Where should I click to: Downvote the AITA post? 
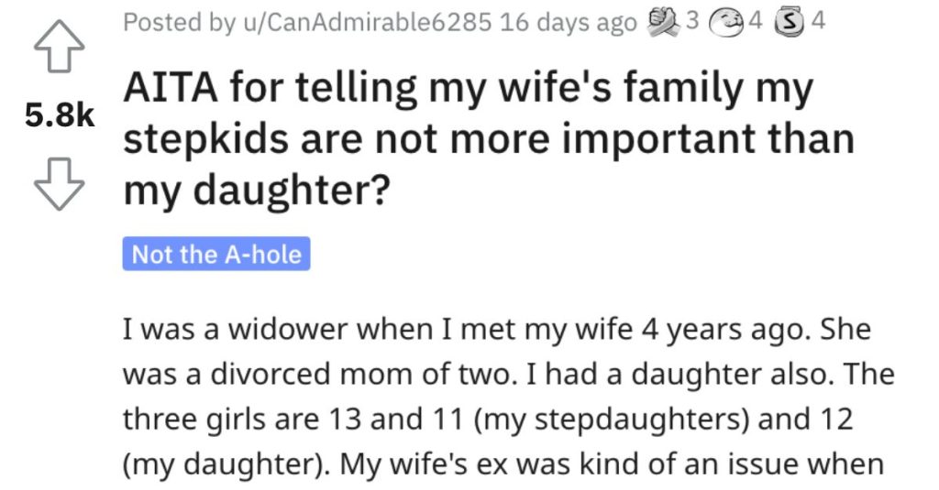59,184
